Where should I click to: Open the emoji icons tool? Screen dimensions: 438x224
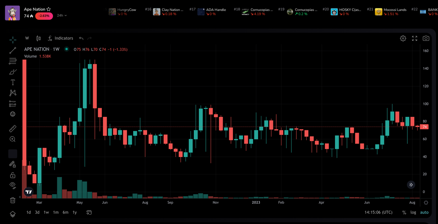[13, 114]
